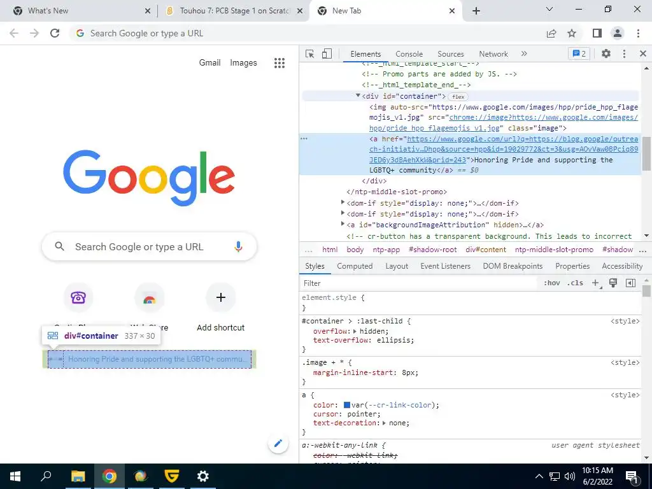Show more DevTools tabs chevron
The width and height of the screenshot is (652, 489).
pyautogui.click(x=524, y=53)
